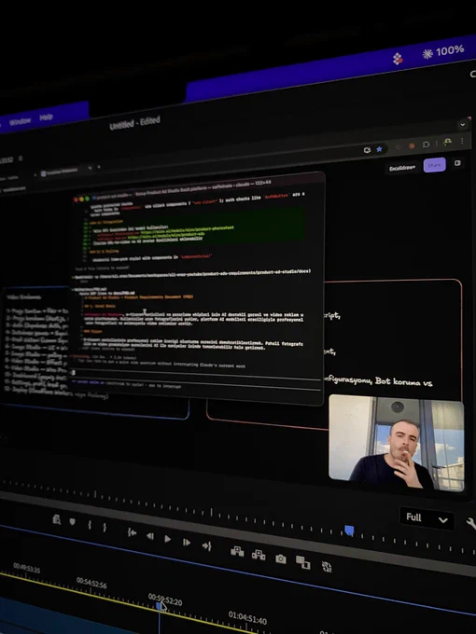The width and height of the screenshot is (476, 634).
Task: Expand the chevron above the browser toolbar
Action: (463, 125)
